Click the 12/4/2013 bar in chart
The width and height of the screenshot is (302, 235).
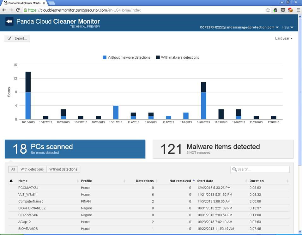coord(274,118)
